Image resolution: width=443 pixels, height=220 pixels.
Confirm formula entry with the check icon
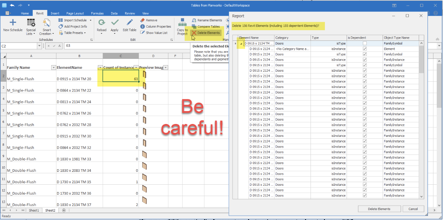54,46
